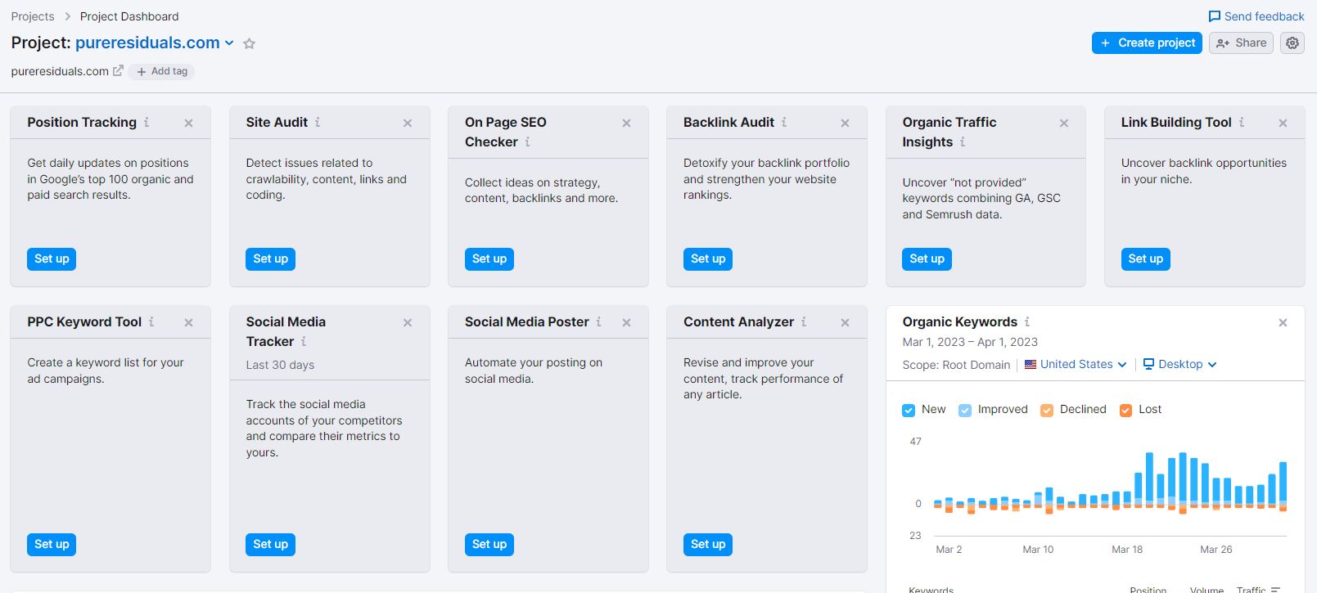The width and height of the screenshot is (1317, 593).
Task: Set up Site Audit
Action: pyautogui.click(x=270, y=259)
